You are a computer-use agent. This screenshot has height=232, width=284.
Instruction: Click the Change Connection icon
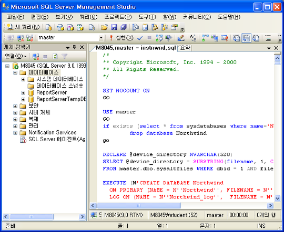[29, 38]
